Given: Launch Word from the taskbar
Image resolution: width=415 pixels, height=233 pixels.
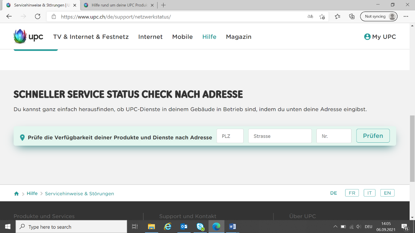Looking at the screenshot, I should 233,227.
